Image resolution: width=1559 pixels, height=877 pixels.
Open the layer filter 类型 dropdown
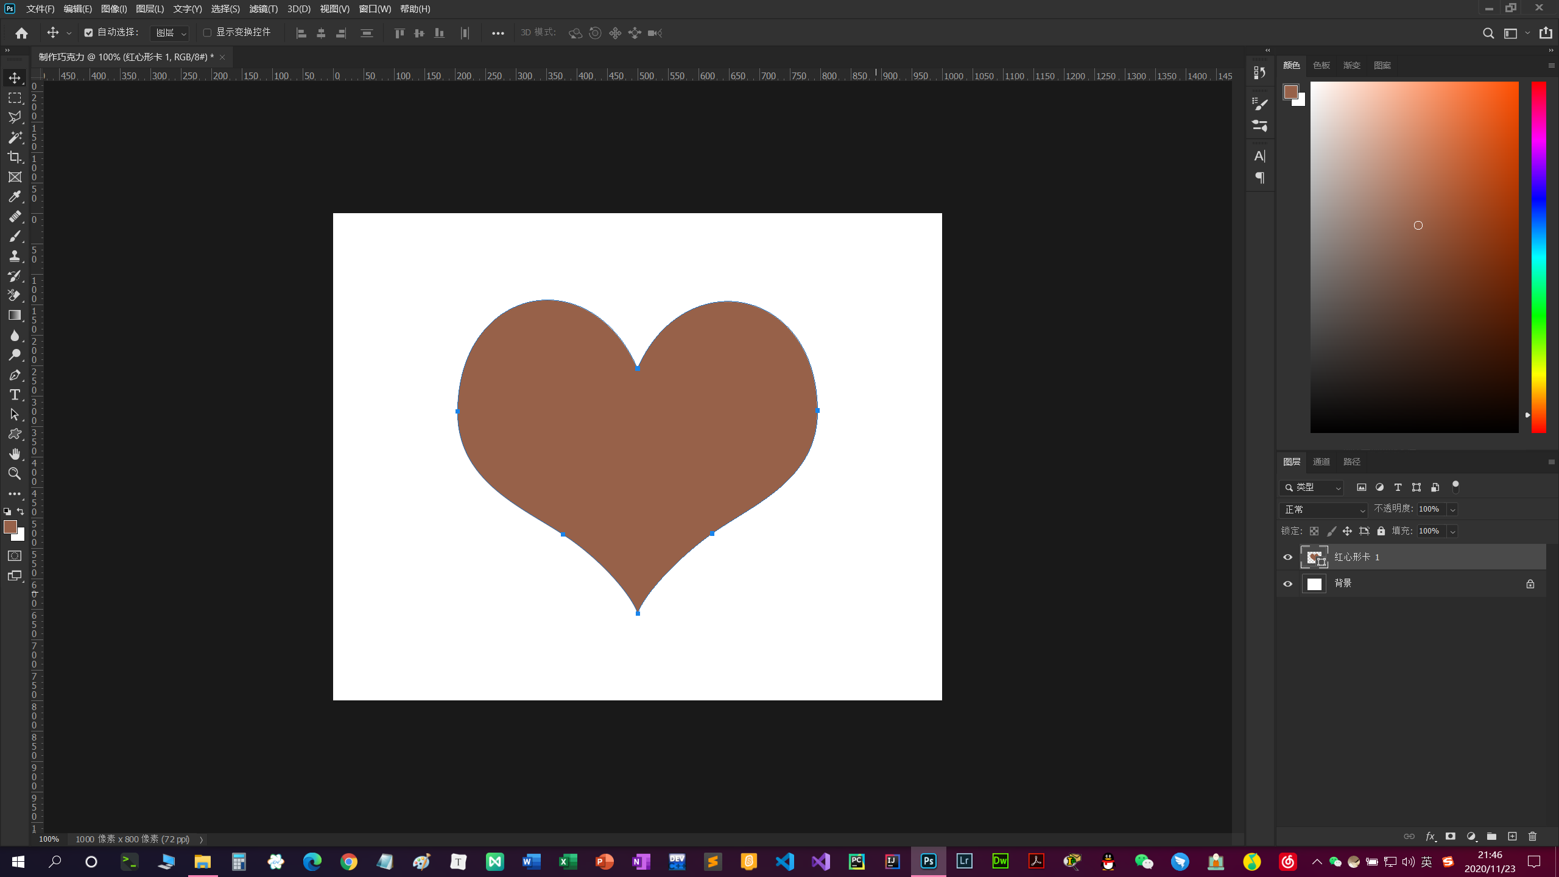[x=1312, y=487]
